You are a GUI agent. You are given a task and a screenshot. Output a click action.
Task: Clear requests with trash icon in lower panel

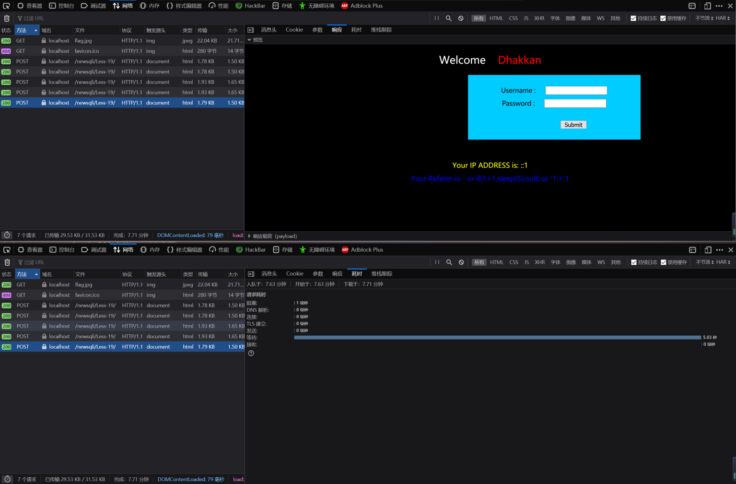click(7, 262)
